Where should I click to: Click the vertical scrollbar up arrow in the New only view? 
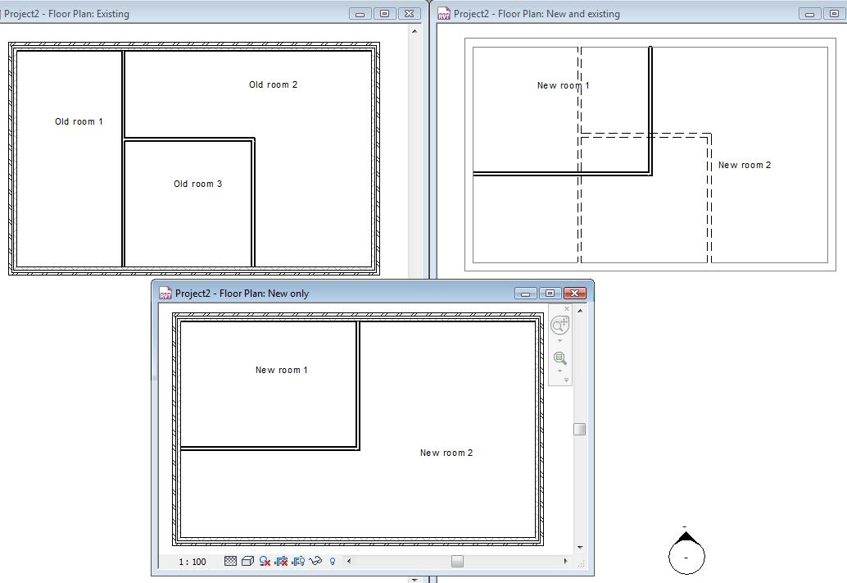[x=580, y=311]
